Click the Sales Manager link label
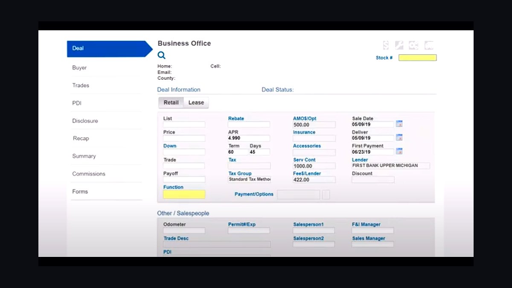The image size is (512, 288). (x=369, y=239)
